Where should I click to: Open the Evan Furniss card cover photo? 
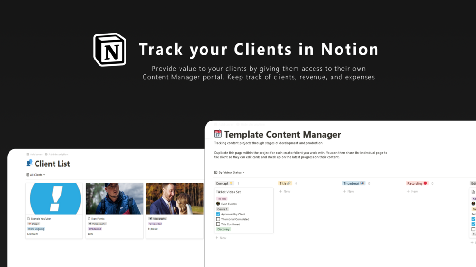click(115, 198)
